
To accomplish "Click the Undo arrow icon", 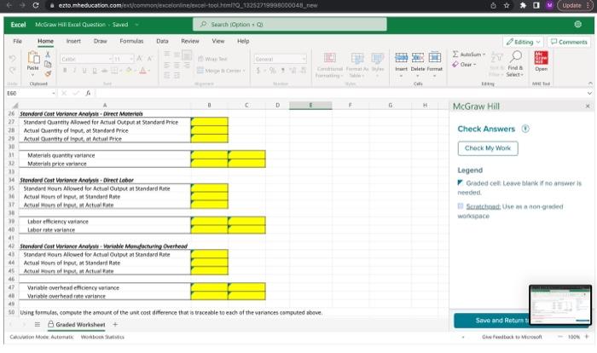I will 12,58.
